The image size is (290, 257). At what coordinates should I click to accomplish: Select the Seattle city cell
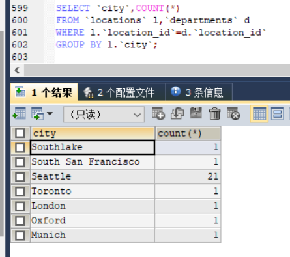tap(93, 176)
